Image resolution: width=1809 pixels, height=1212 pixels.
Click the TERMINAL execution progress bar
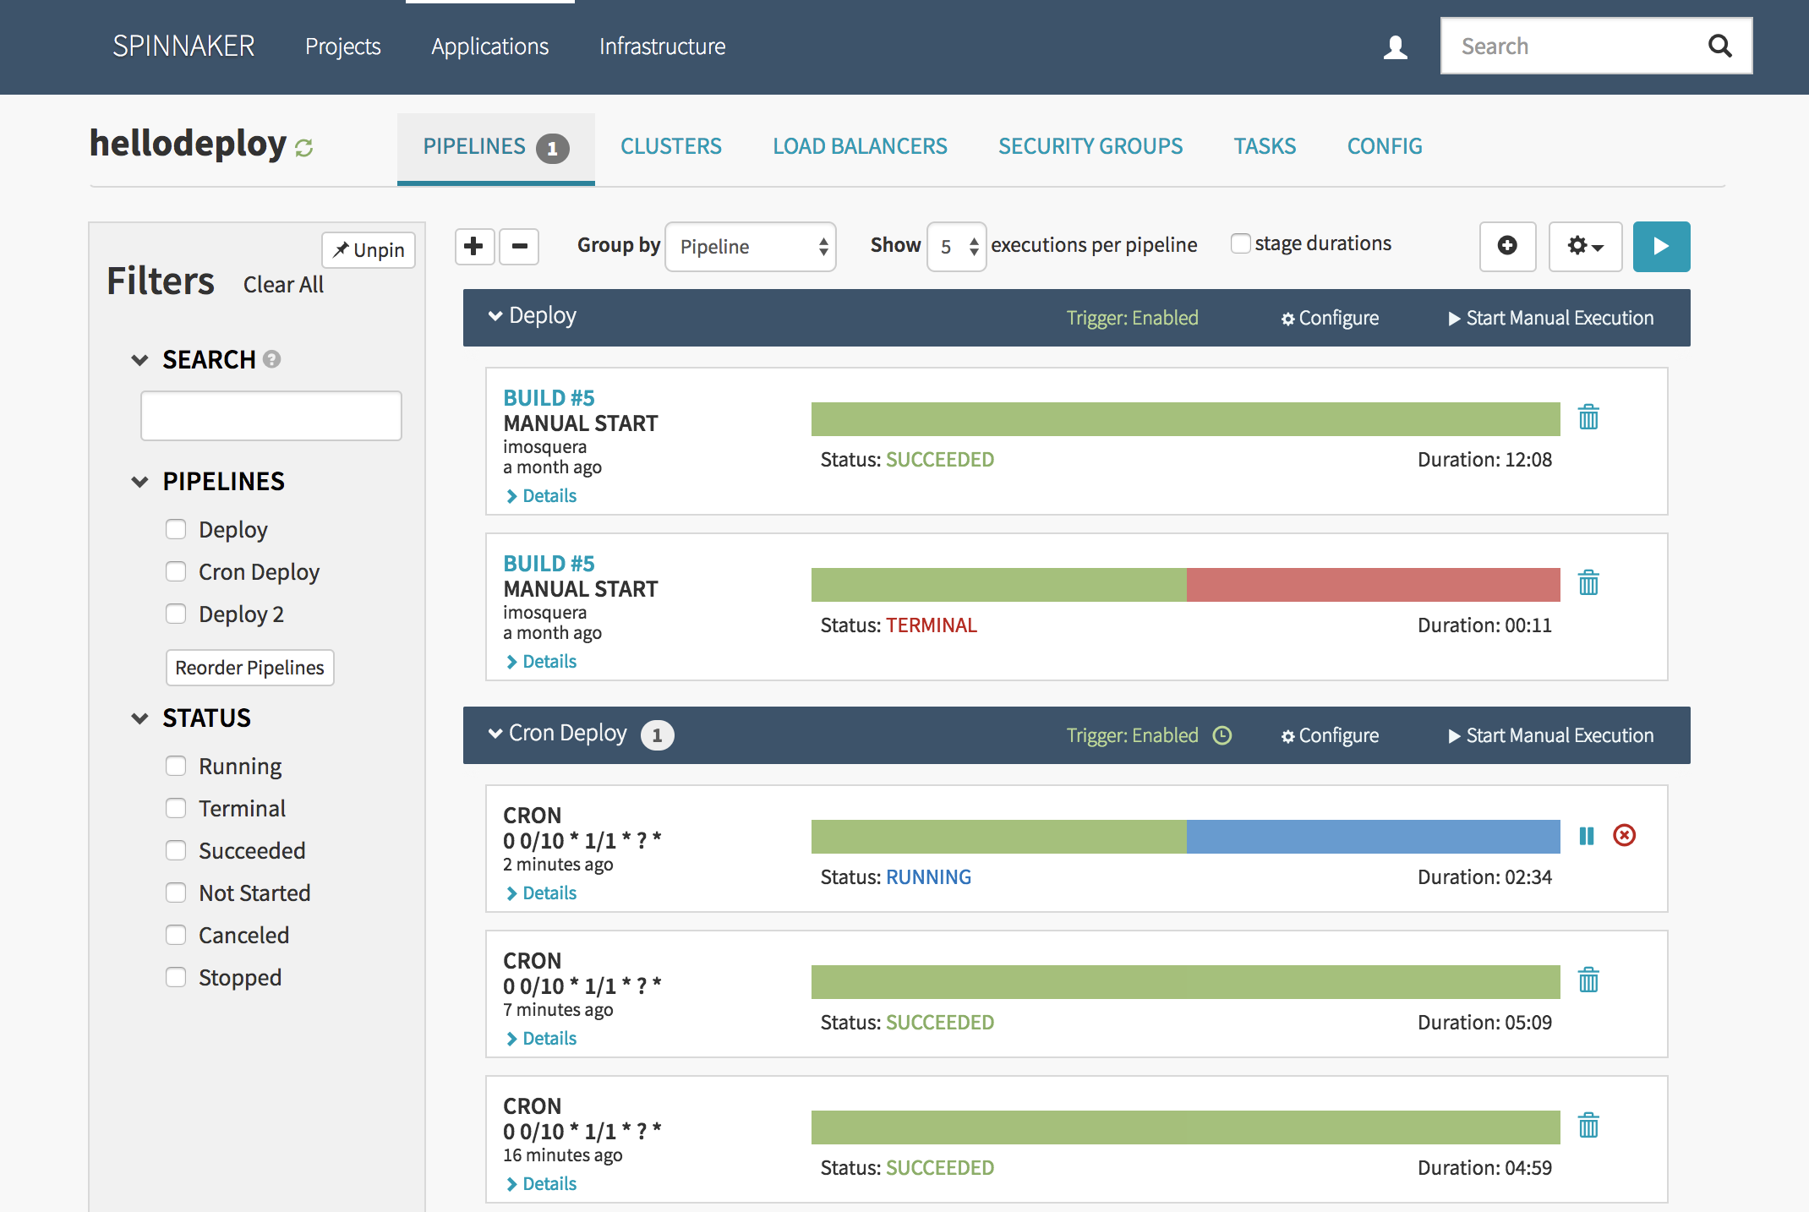coord(1185,585)
